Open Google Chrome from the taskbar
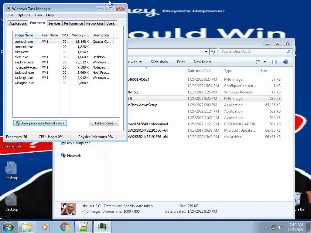 pyautogui.click(x=64, y=227)
